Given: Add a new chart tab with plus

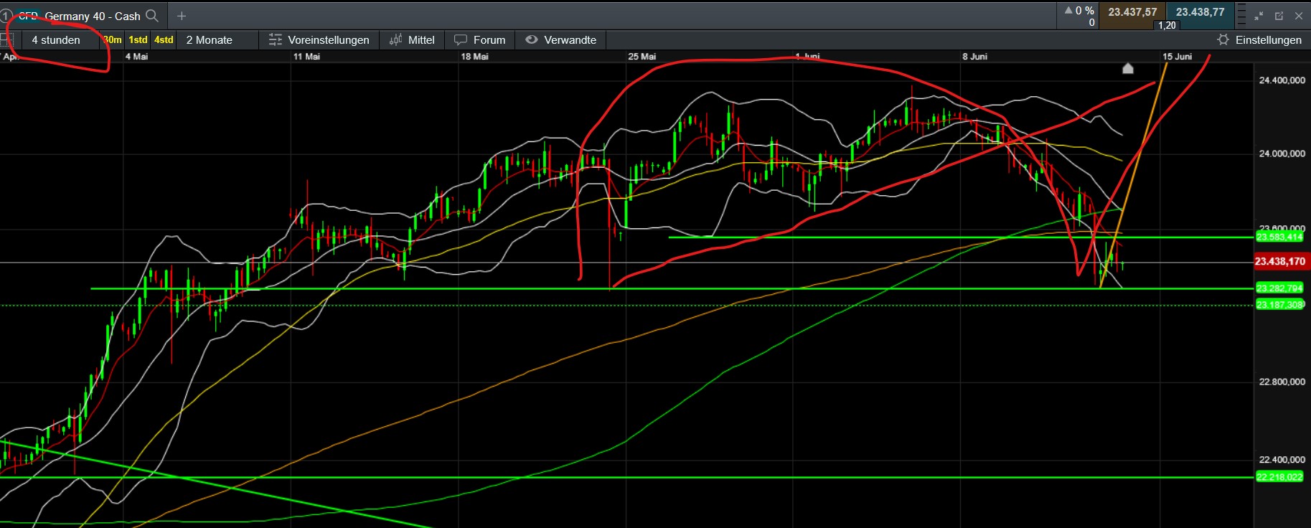Looking at the screenshot, I should (x=182, y=16).
